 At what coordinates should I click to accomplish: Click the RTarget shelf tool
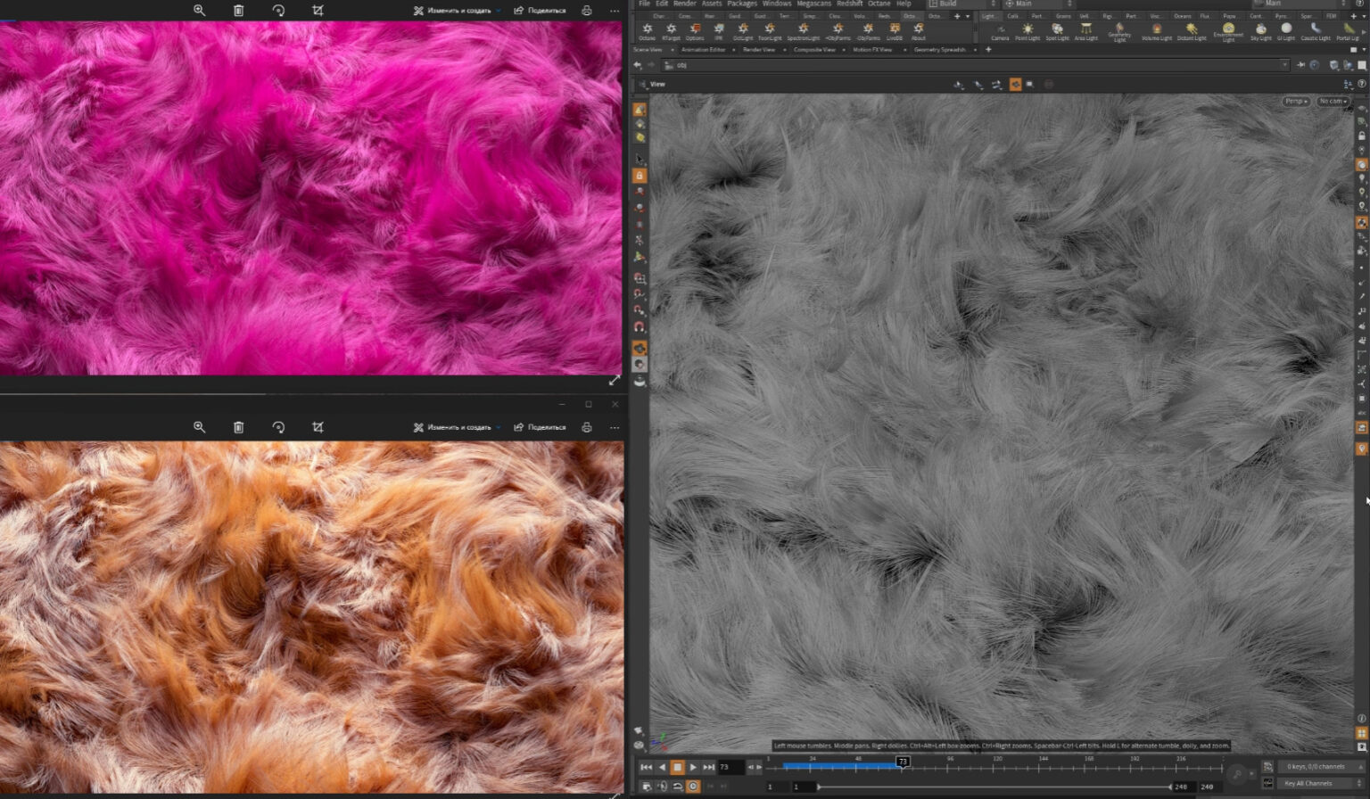[x=671, y=32]
